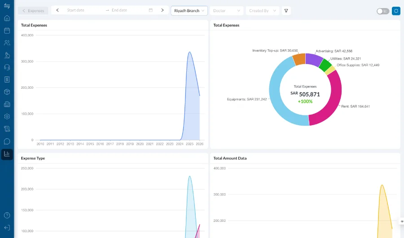404x238 pixels.
Task: Toggle the chart view switch
Action: click(x=382, y=11)
